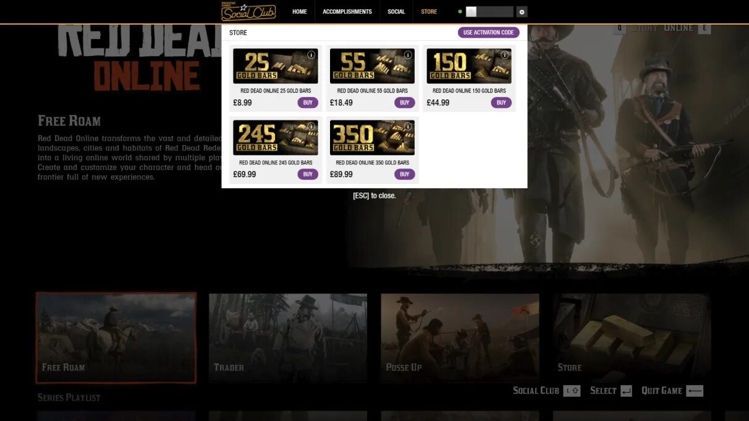This screenshot has height=421, width=749.
Task: Open the Social menu item
Action: coord(396,11)
